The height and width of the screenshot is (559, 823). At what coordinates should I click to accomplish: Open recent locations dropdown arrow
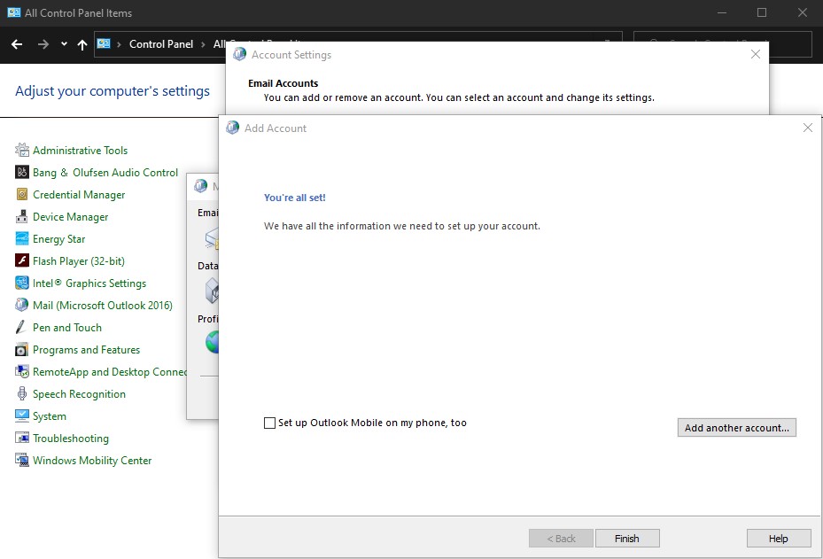pos(64,44)
